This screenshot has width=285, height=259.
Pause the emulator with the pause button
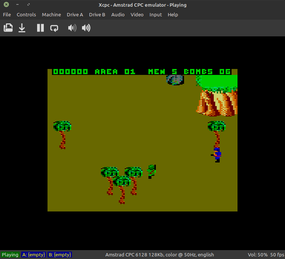pyautogui.click(x=40, y=28)
